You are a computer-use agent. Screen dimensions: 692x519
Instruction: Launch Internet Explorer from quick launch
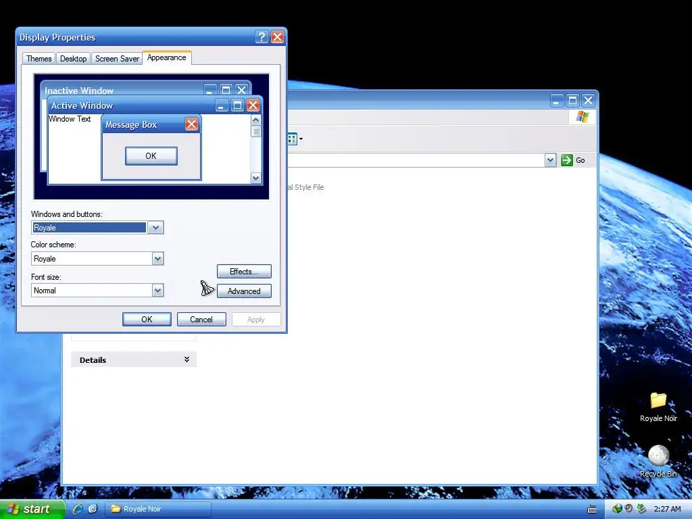click(x=78, y=509)
